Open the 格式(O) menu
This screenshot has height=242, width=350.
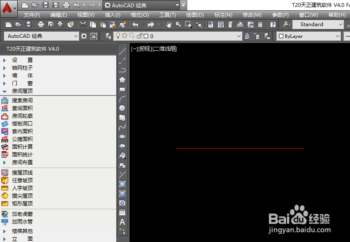click(140, 15)
